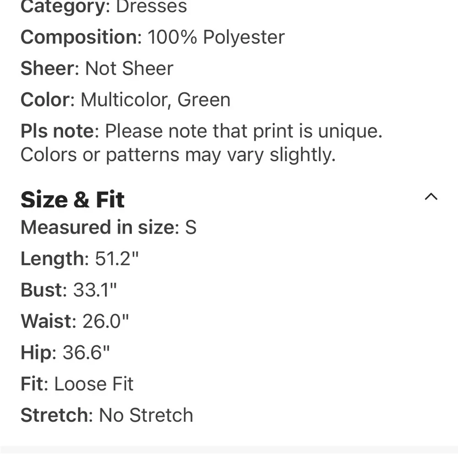
Task: Select the size S value
Action: pos(191,227)
